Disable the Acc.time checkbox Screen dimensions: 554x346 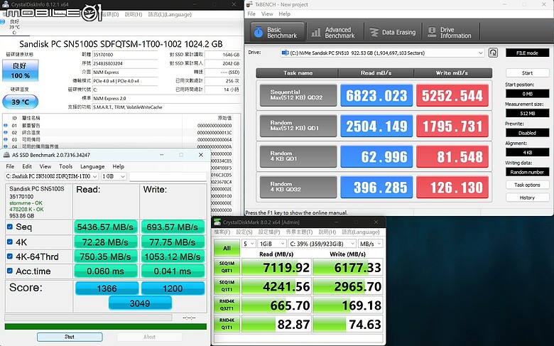click(x=9, y=270)
